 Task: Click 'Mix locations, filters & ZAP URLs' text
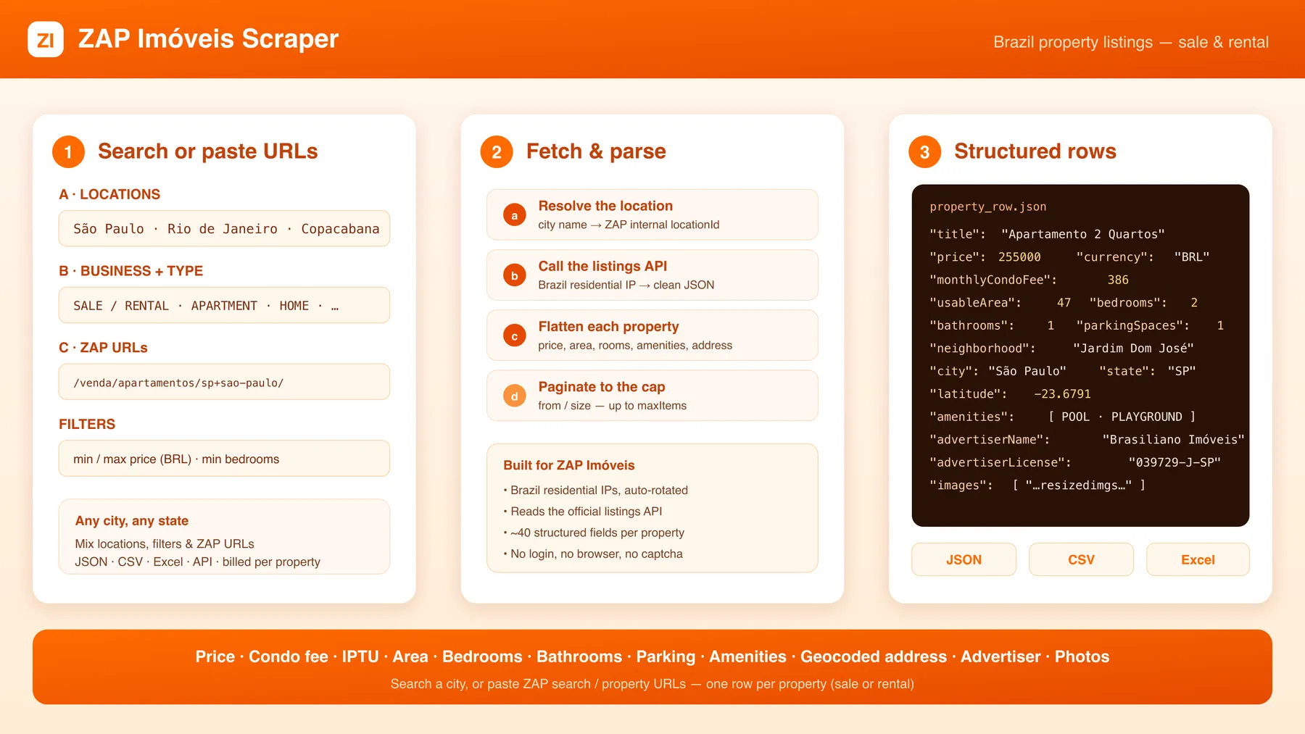165,544
